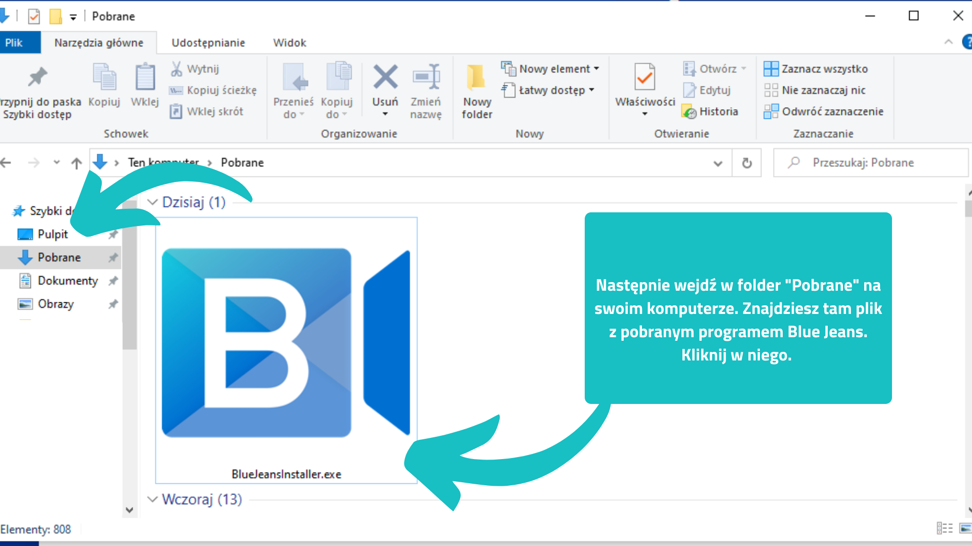Click Właściwości dropdown arrow
This screenshot has height=546, width=972.
(x=645, y=114)
